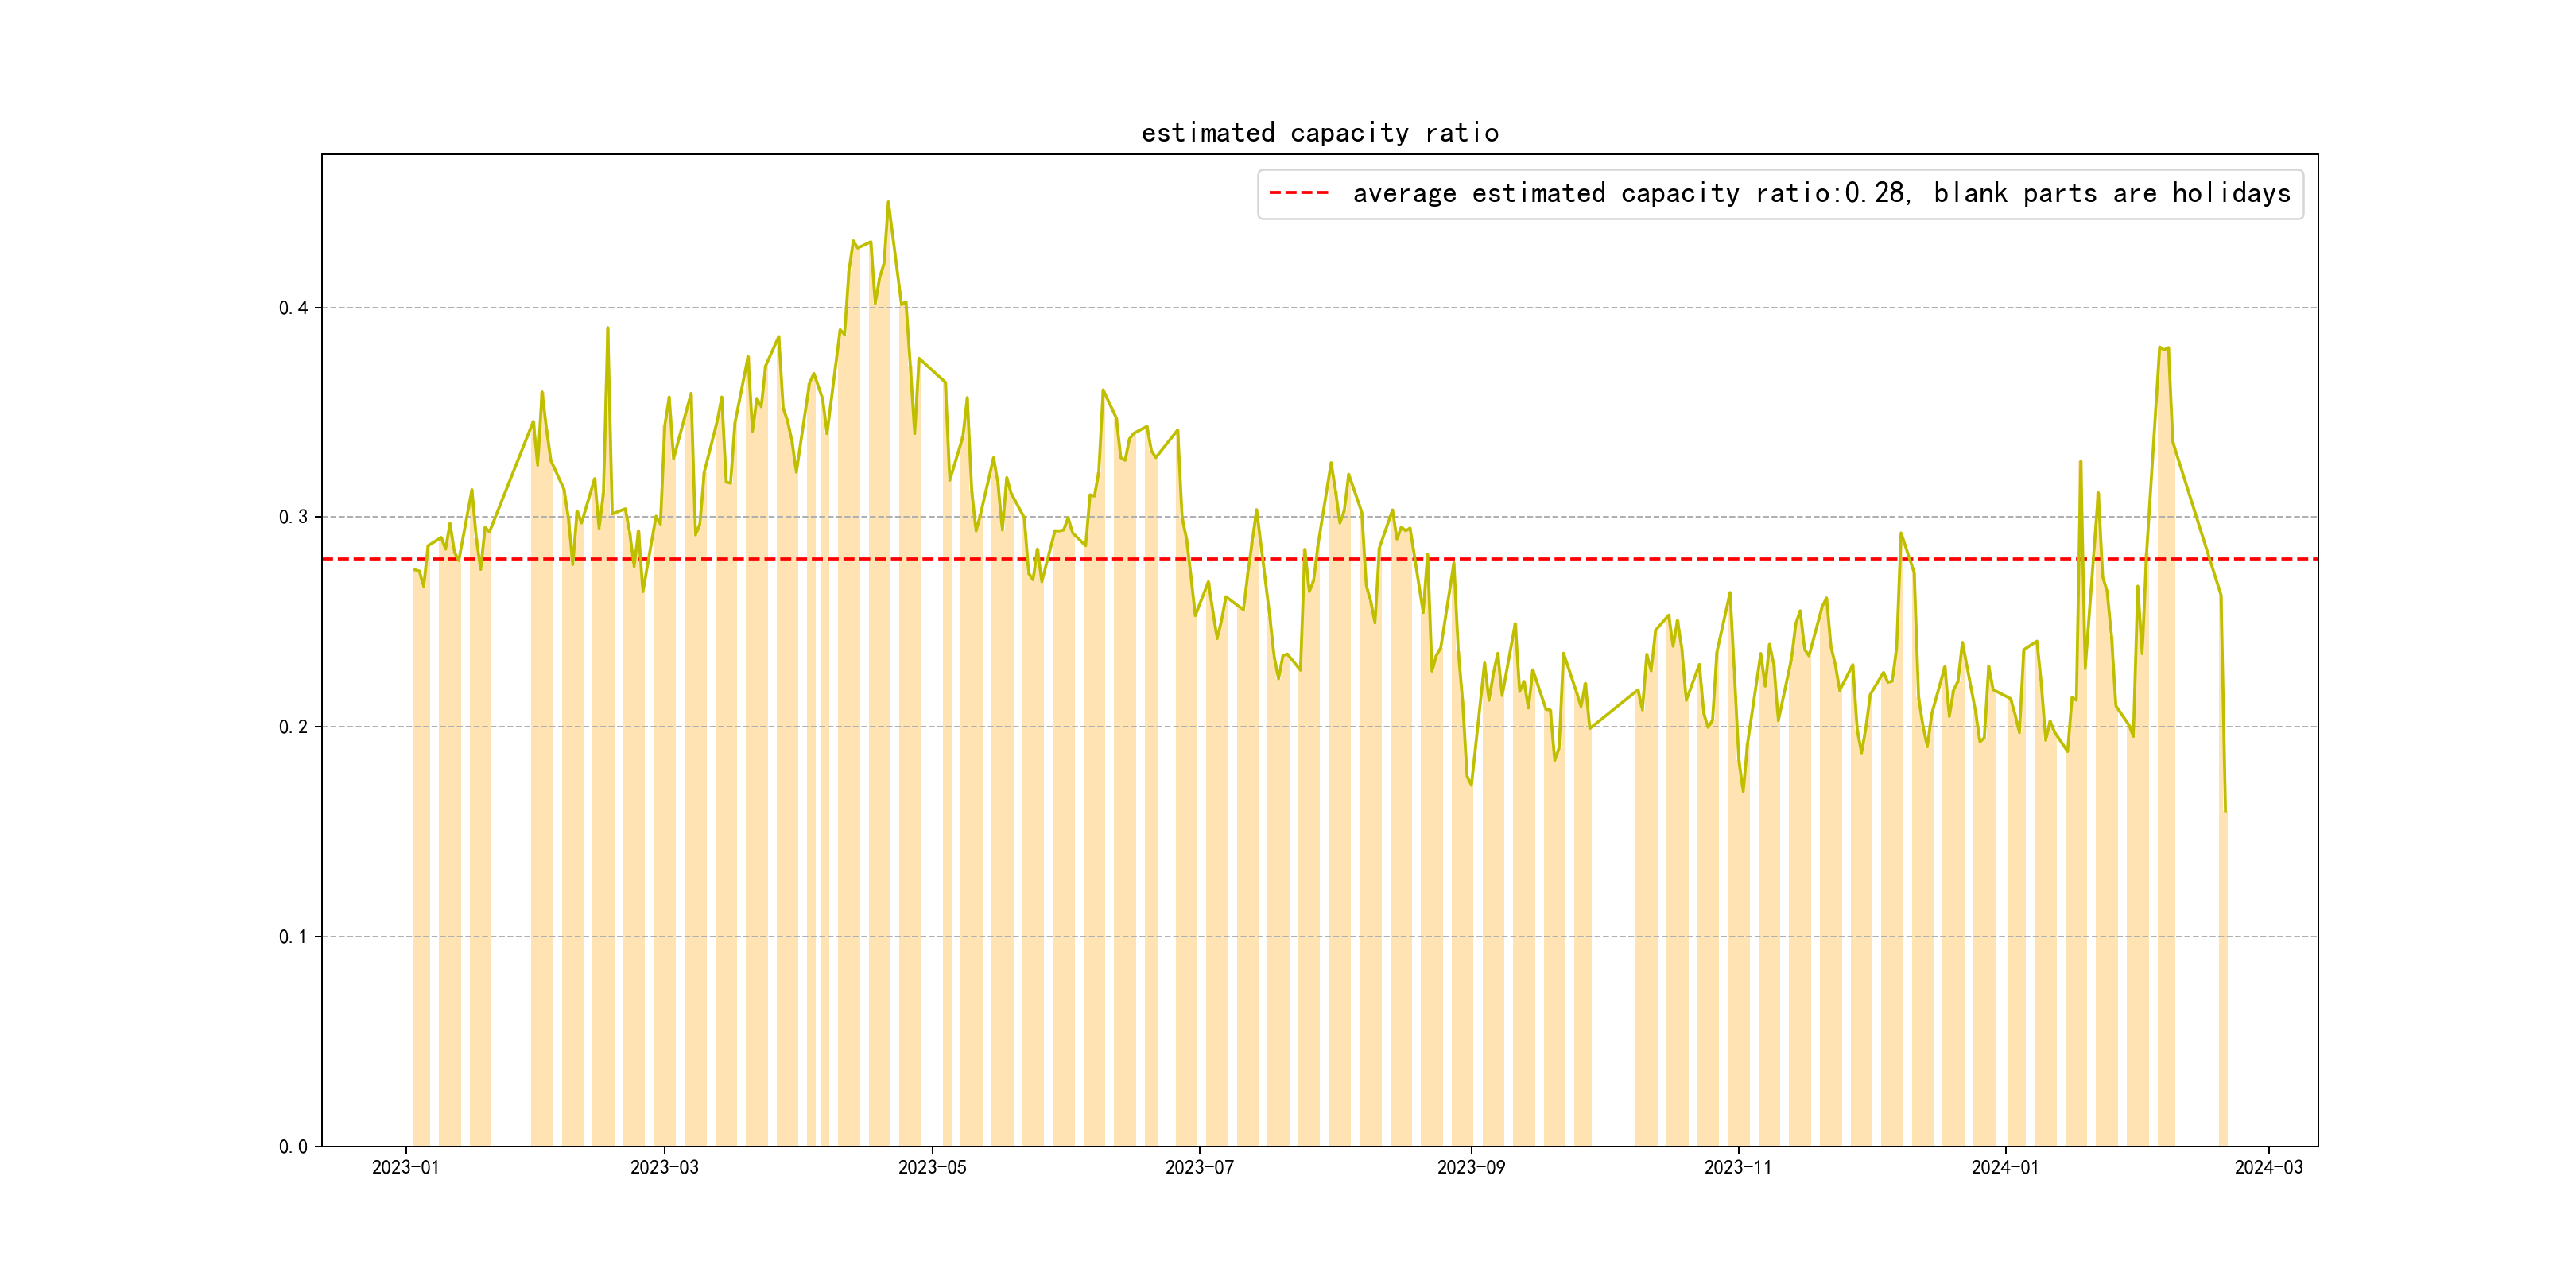Click the chart title 'estimated capacity ratio'
This screenshot has height=1288, width=2576.
click(1319, 133)
